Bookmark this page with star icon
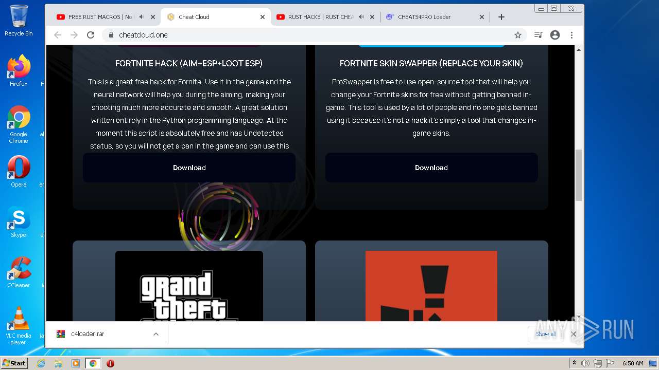The width and height of the screenshot is (659, 370). pos(518,35)
